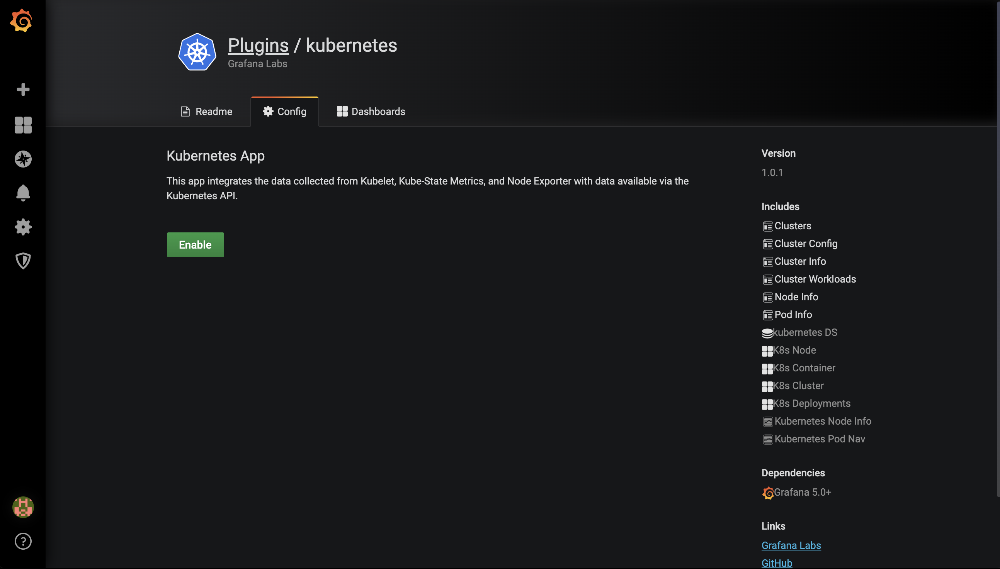Open the user profile avatar

coord(23,507)
